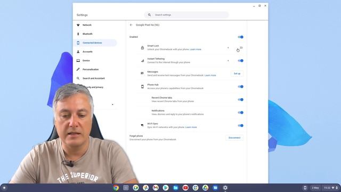Viewport: 341px width, 192px height.
Task: Select Network in the sidebar
Action: (x=95, y=25)
